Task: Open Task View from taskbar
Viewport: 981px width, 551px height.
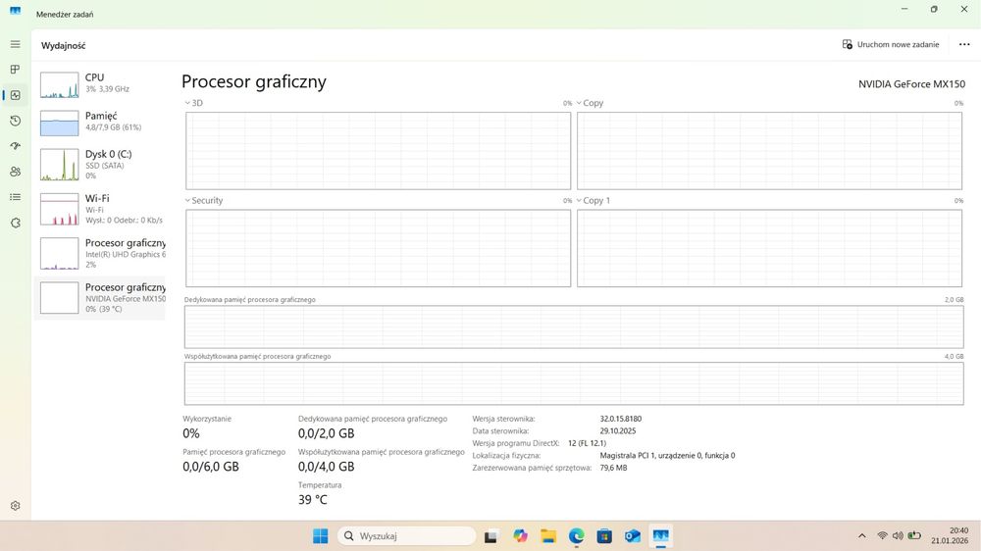Action: pos(491,536)
